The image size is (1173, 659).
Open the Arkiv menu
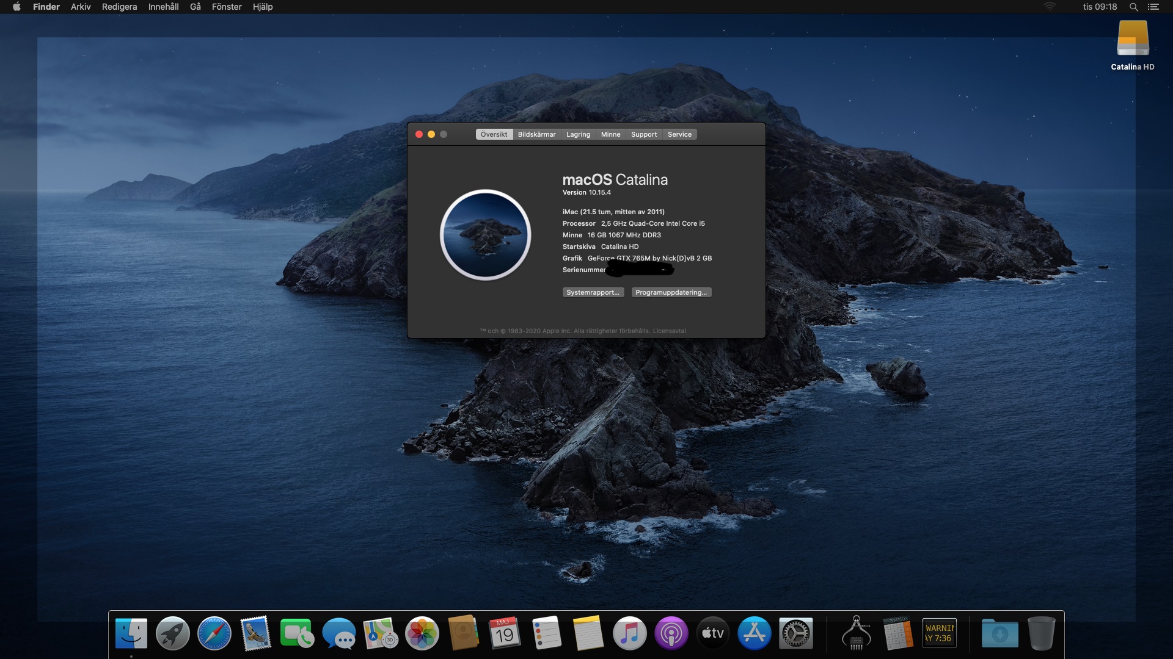pyautogui.click(x=81, y=7)
